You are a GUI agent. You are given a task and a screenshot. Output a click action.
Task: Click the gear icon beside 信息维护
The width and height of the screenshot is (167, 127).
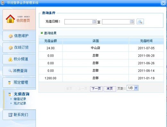pos(11,36)
